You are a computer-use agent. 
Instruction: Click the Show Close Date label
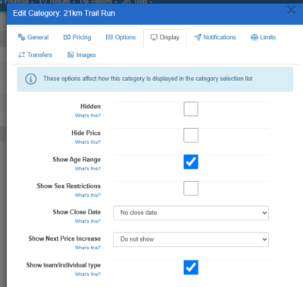(77, 212)
